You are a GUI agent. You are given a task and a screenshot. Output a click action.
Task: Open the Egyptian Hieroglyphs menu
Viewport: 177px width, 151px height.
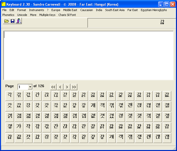point(154,10)
